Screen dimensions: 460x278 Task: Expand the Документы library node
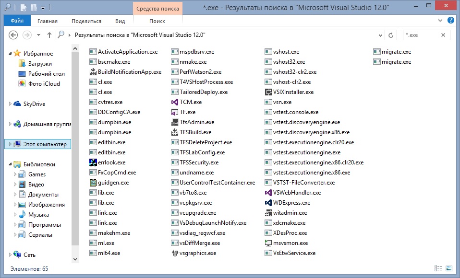pyautogui.click(x=15, y=195)
